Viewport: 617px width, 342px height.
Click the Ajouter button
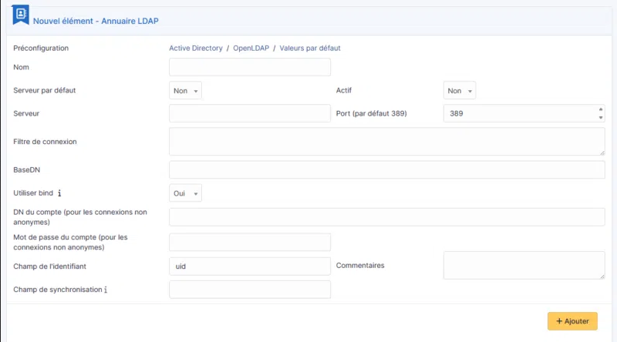point(572,320)
